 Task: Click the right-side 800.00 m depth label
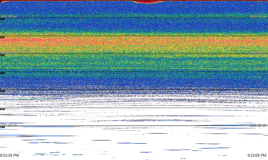coord(258,16)
